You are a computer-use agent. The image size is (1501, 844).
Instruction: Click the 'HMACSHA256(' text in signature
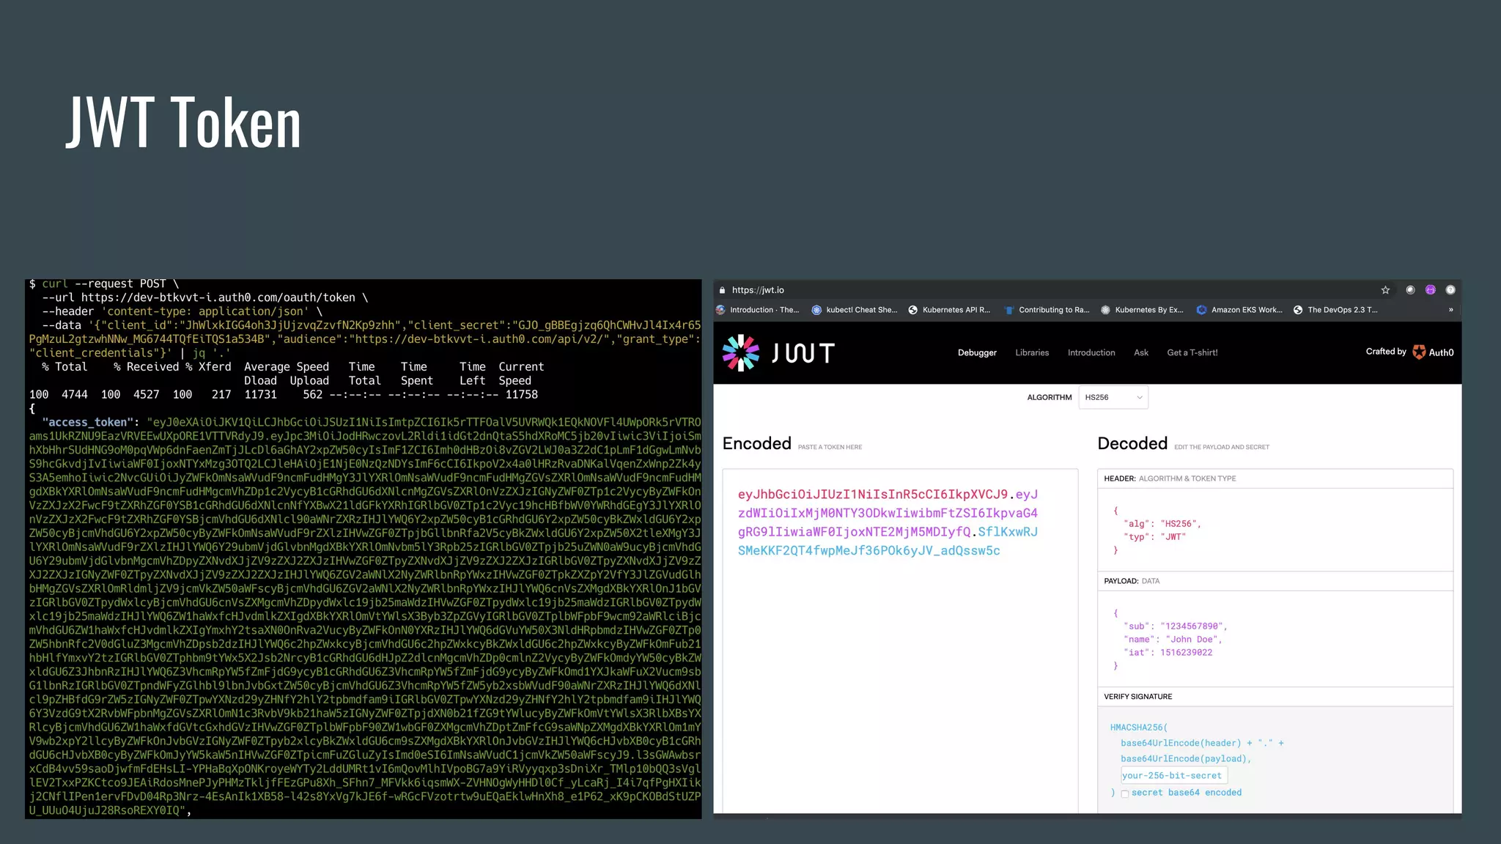tap(1139, 728)
